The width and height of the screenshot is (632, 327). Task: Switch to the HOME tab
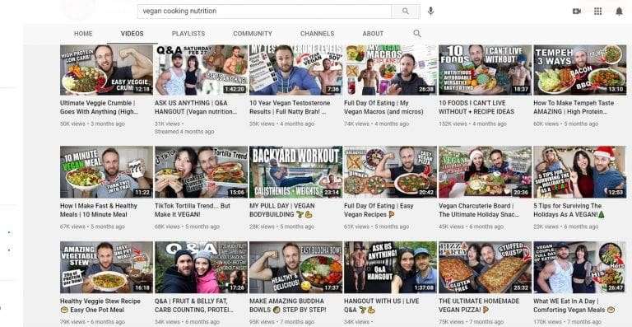83,34
